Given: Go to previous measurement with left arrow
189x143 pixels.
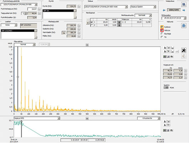Looking at the screenshot, I should [164, 10].
